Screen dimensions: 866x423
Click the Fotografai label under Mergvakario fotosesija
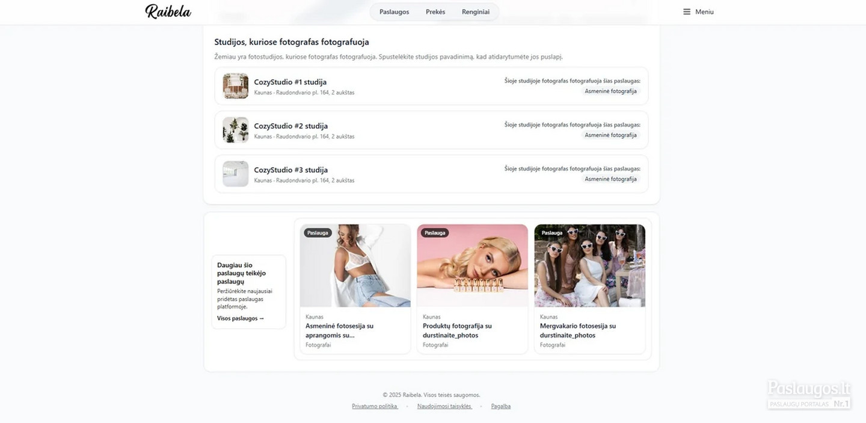pyautogui.click(x=553, y=345)
